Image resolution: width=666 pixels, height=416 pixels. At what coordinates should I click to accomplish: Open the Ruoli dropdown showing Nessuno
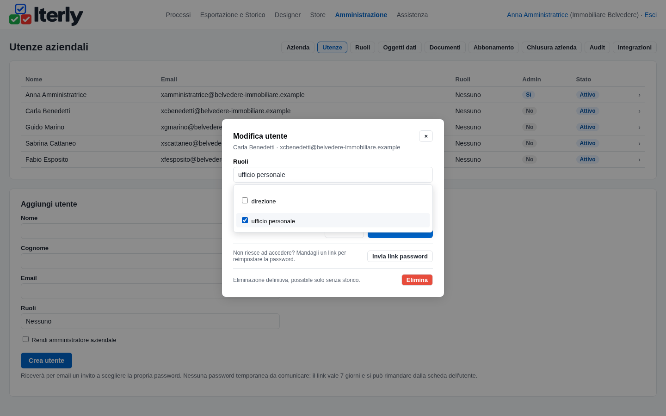(150, 321)
